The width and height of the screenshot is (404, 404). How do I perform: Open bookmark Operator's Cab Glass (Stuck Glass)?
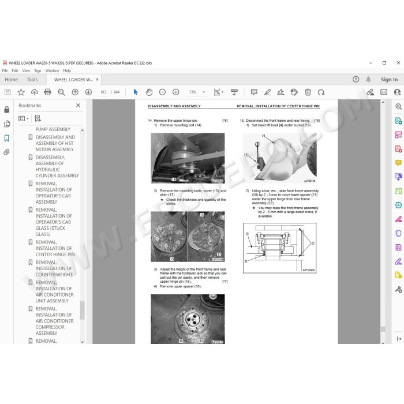[54, 222]
